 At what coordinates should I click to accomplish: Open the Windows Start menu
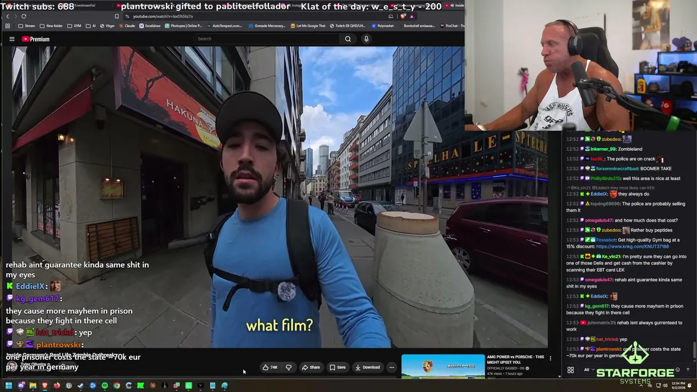click(9, 386)
